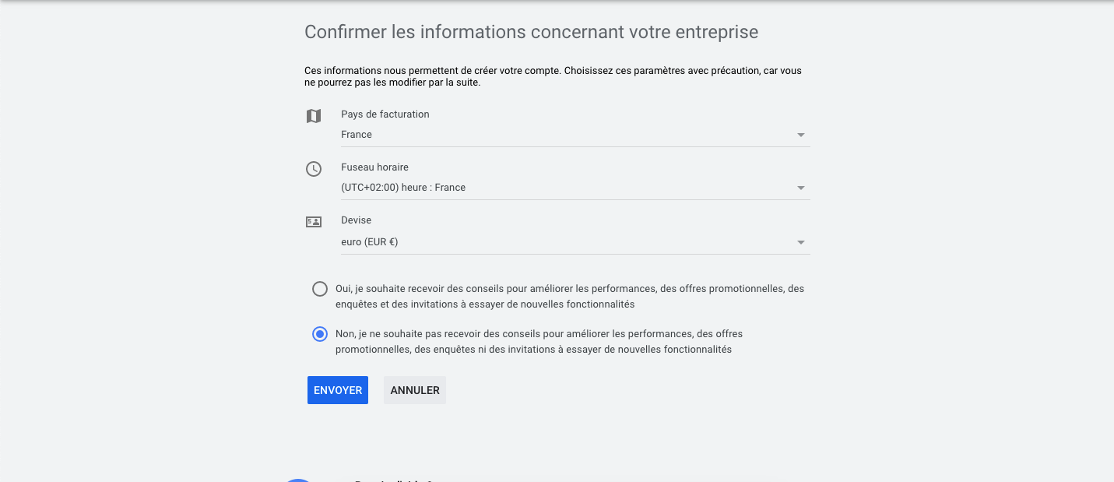1114x482 pixels.
Task: Click the 'euro (EUR €)' currency value
Action: pos(370,242)
